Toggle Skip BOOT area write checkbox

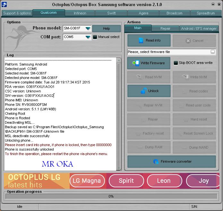click(176, 63)
